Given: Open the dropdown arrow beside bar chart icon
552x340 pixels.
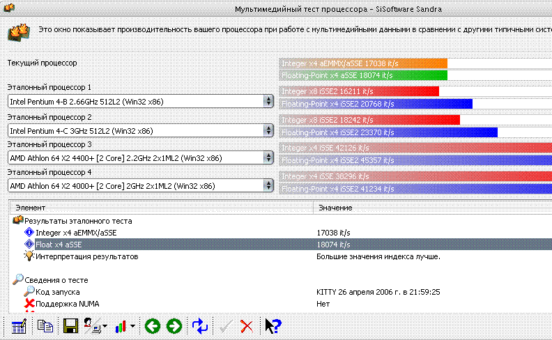Looking at the screenshot, I should pos(132,326).
